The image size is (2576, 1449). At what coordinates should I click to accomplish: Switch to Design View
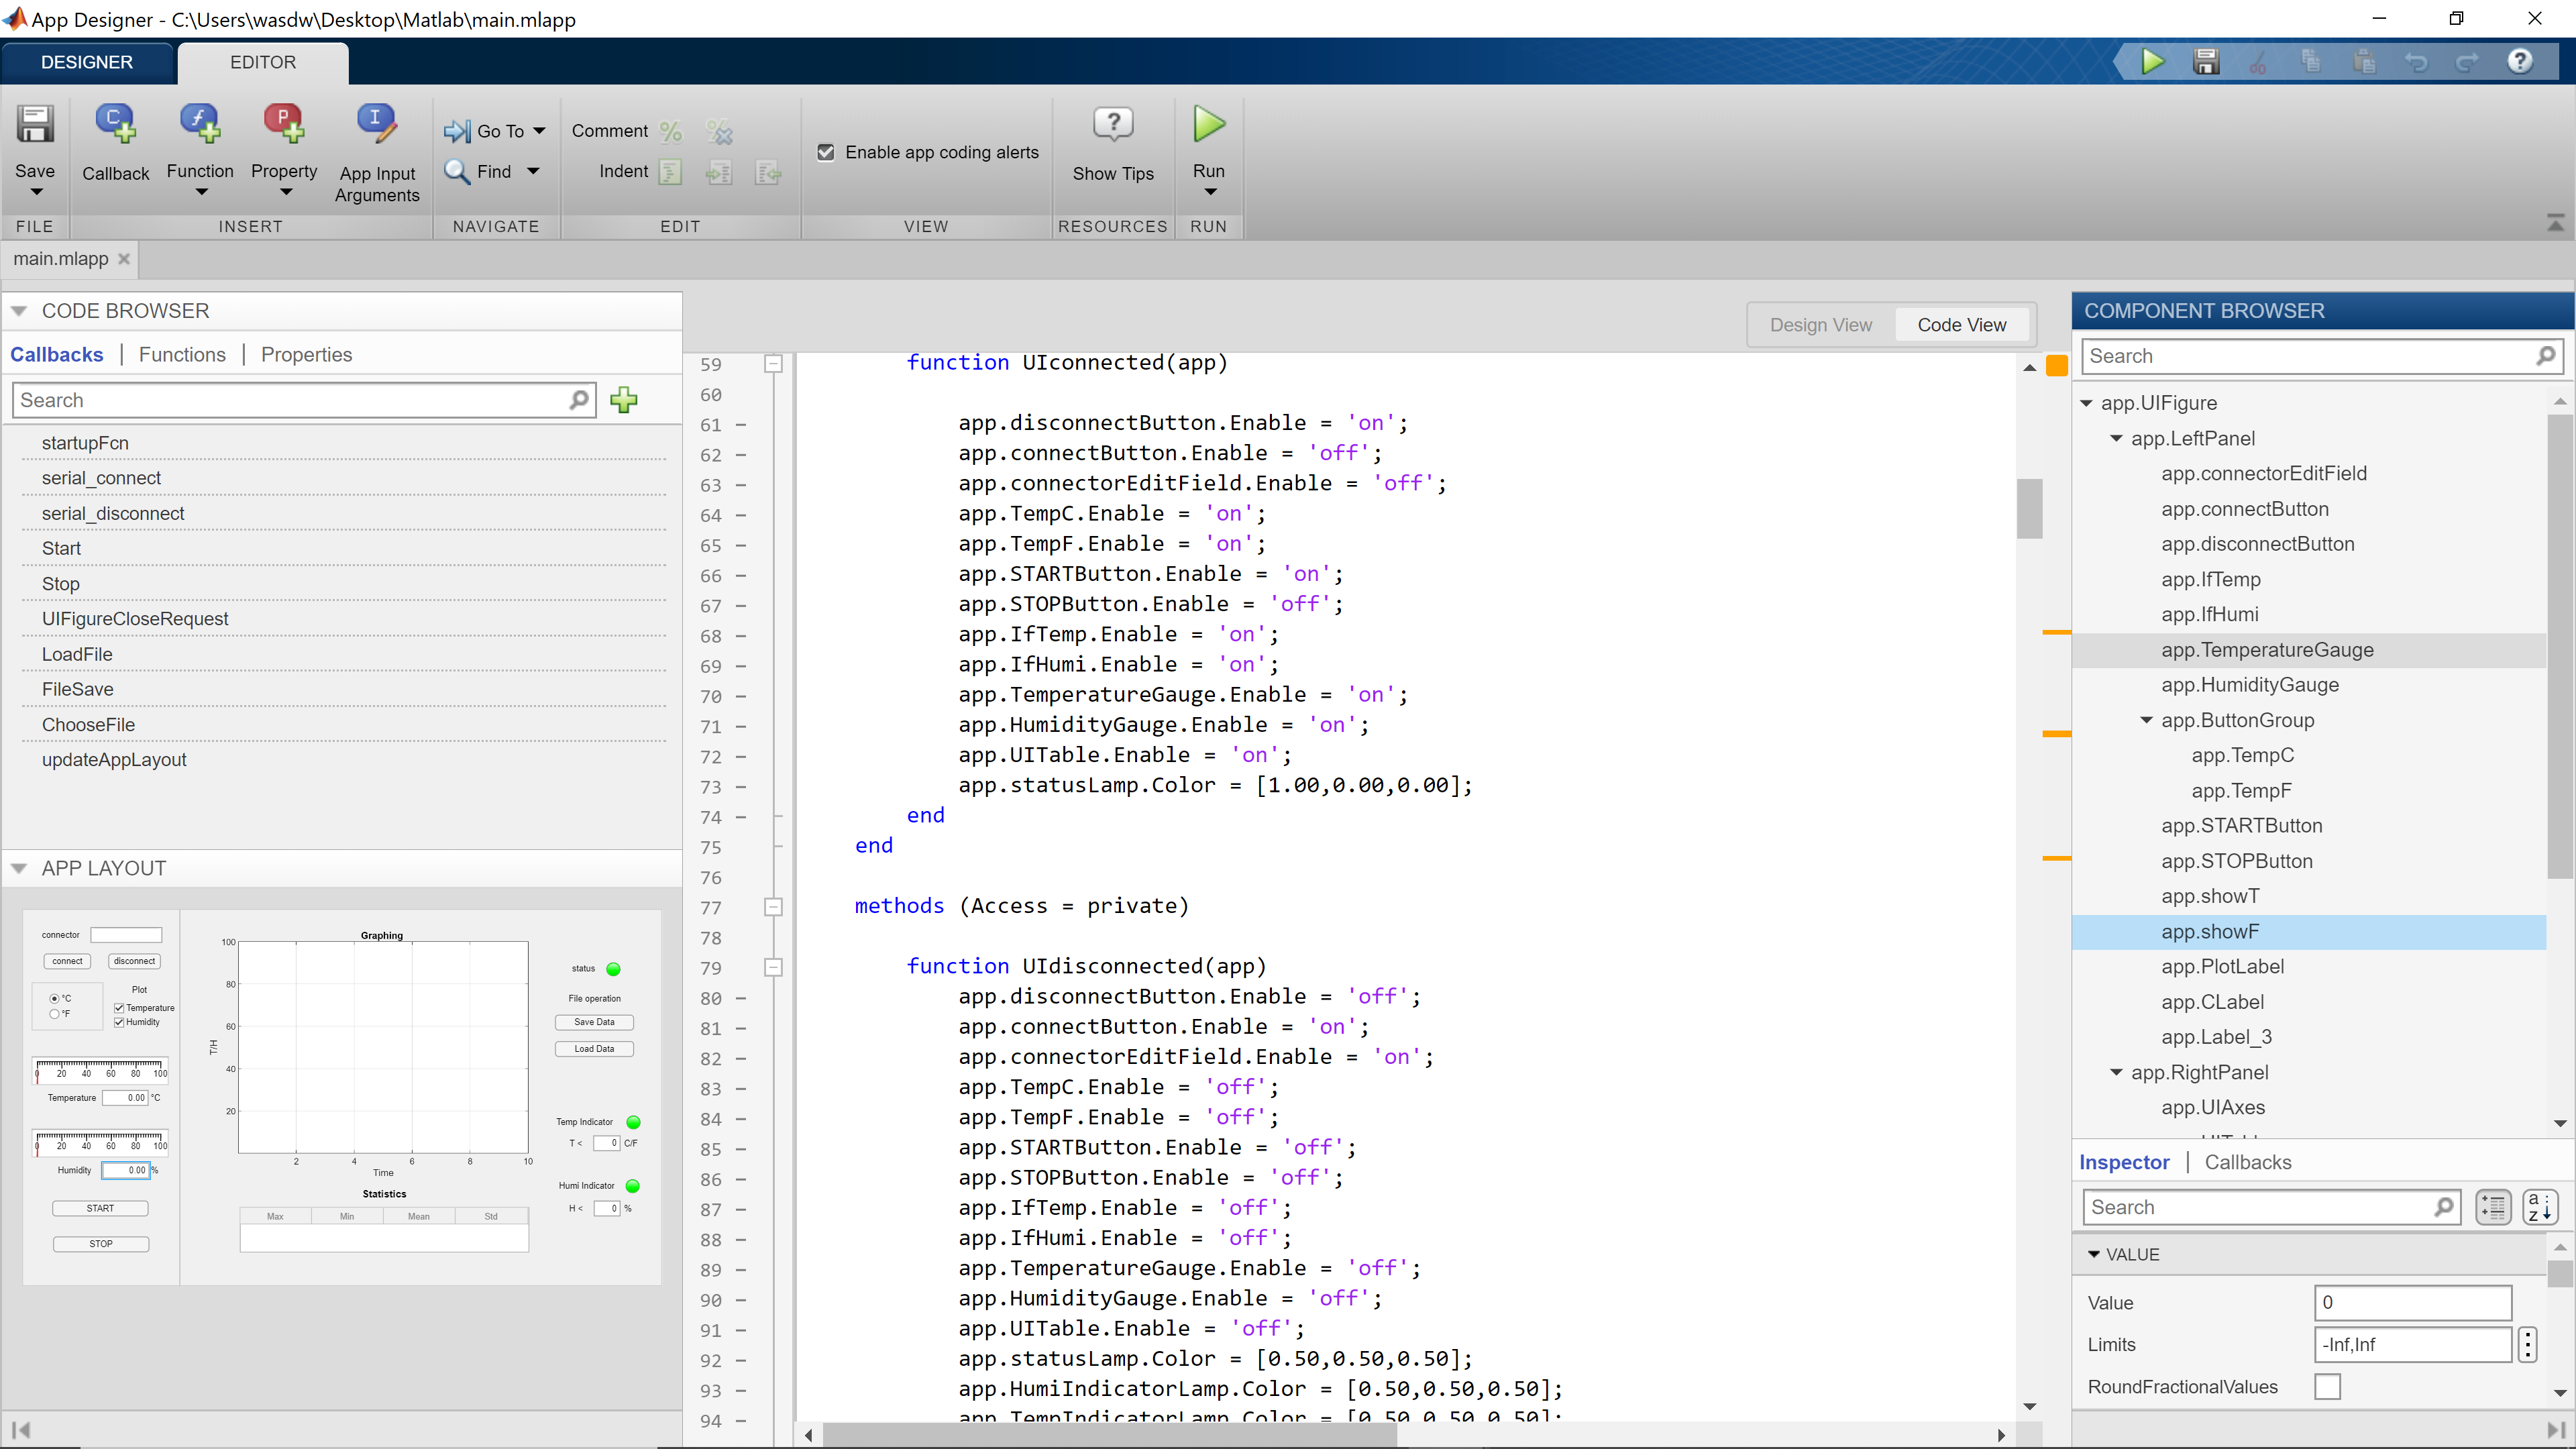pos(1820,325)
